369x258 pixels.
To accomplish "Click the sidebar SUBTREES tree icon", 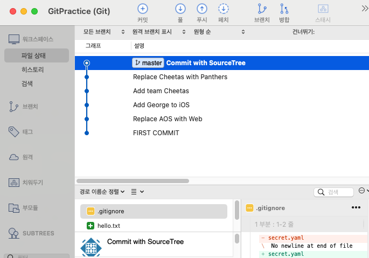I will click(13, 233).
